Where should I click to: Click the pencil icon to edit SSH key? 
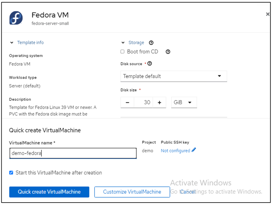pos(194,150)
